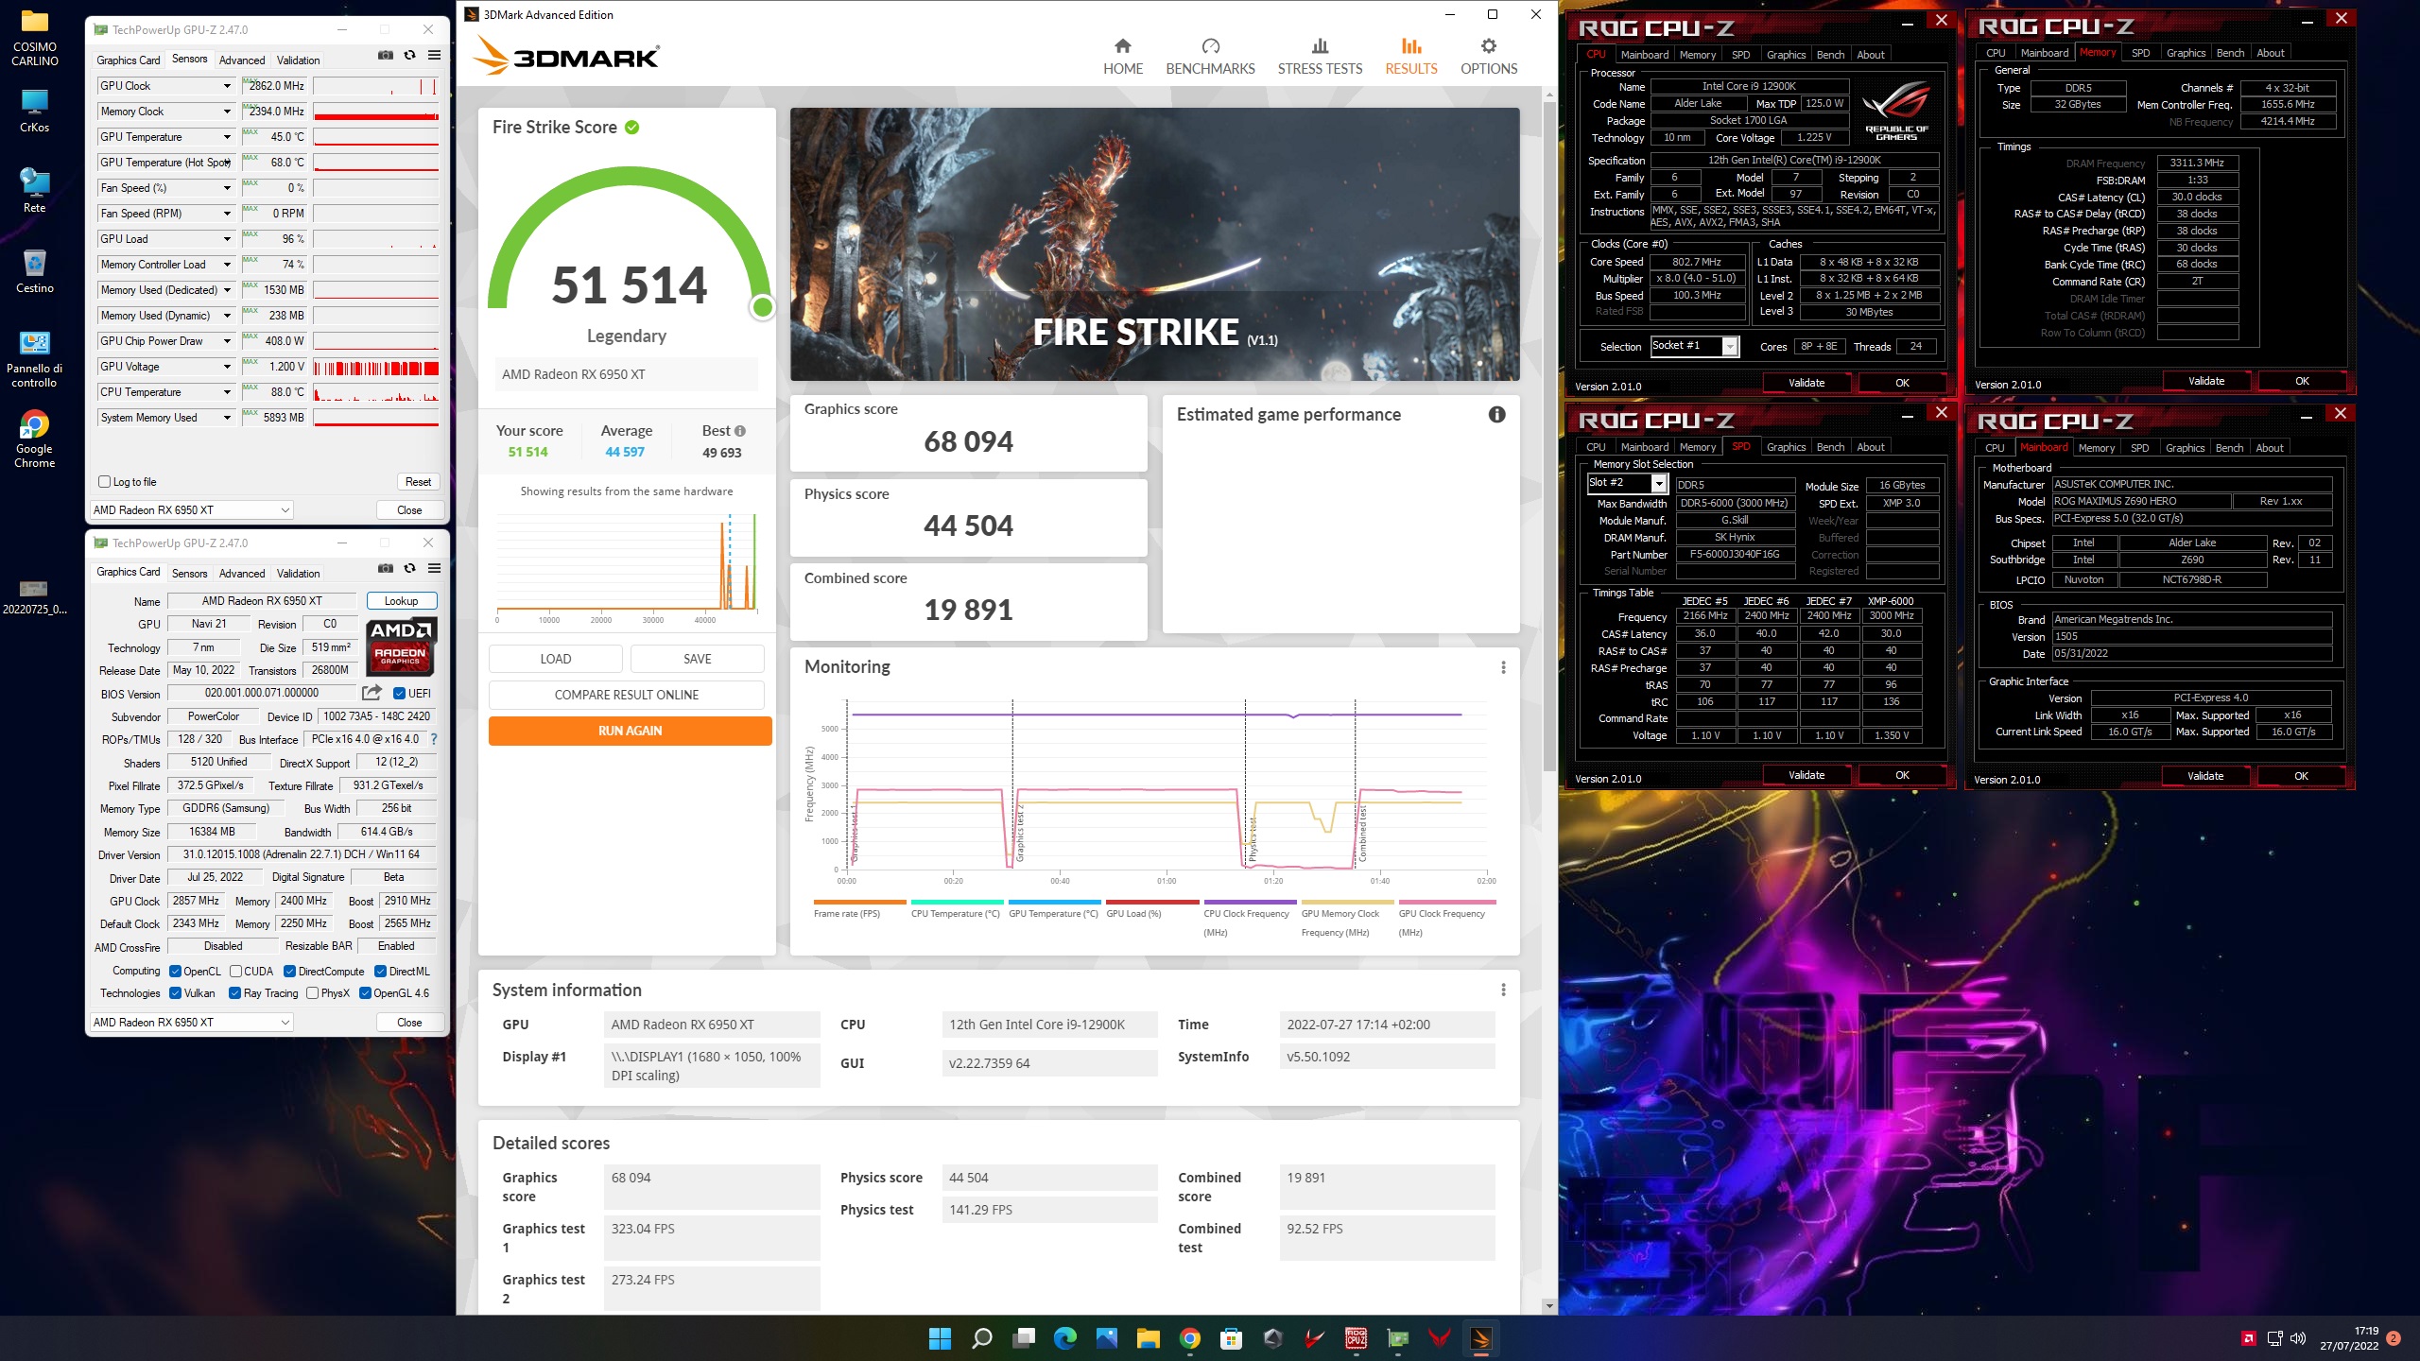2420x1361 pixels.
Task: Select SPD tab in top-right CPU-Z window
Action: click(x=2140, y=53)
